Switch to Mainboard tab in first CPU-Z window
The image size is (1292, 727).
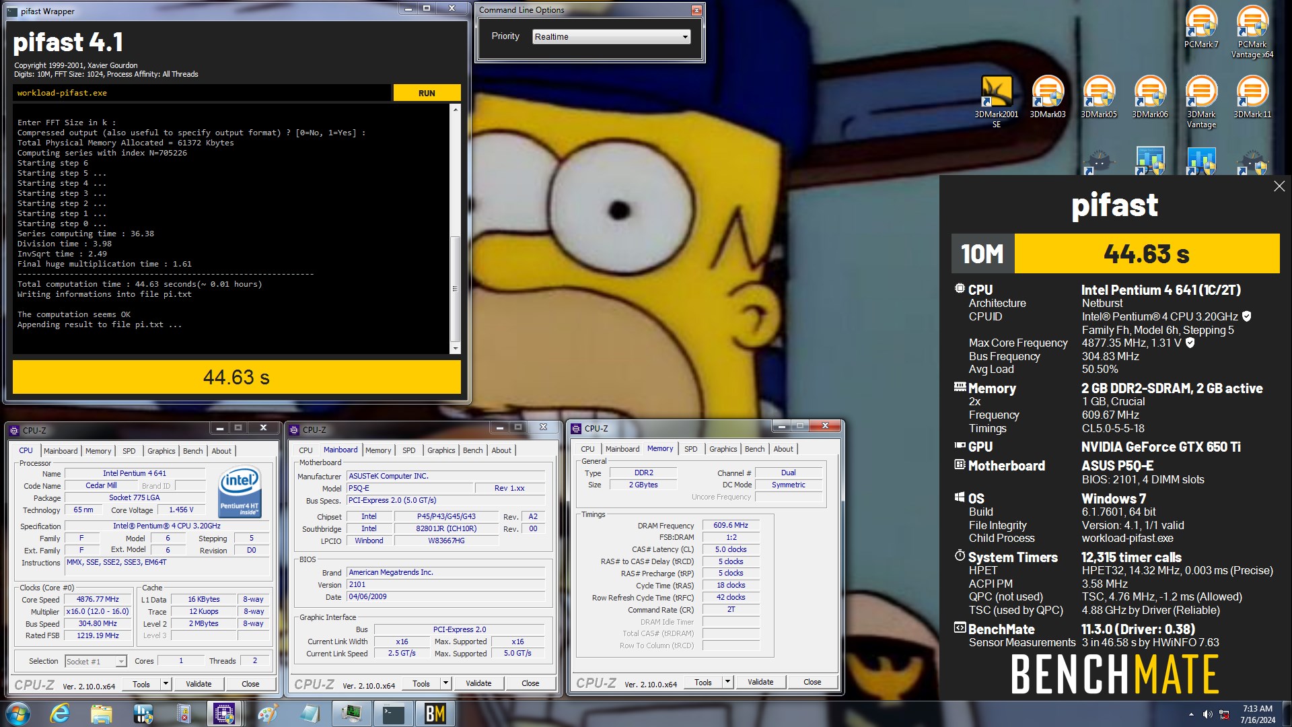pyautogui.click(x=61, y=451)
